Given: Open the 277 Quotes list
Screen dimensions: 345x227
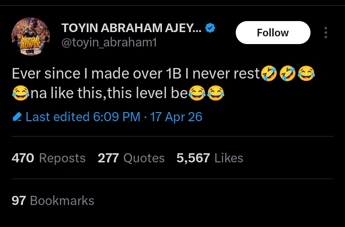Looking at the screenshot, I should point(131,158).
